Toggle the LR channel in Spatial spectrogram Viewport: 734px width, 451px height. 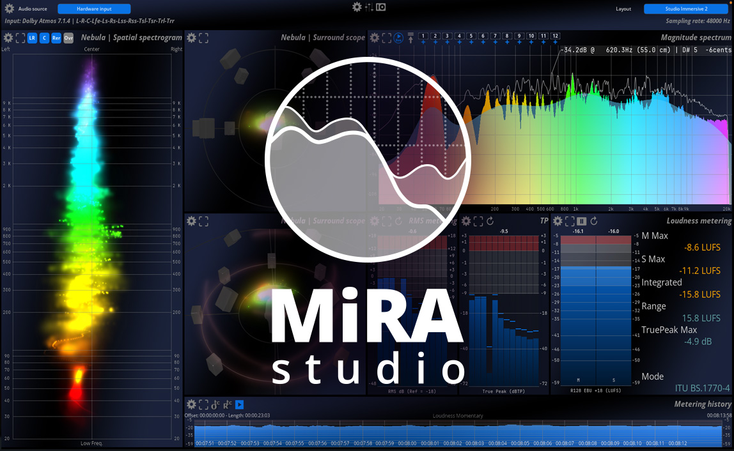click(x=33, y=38)
